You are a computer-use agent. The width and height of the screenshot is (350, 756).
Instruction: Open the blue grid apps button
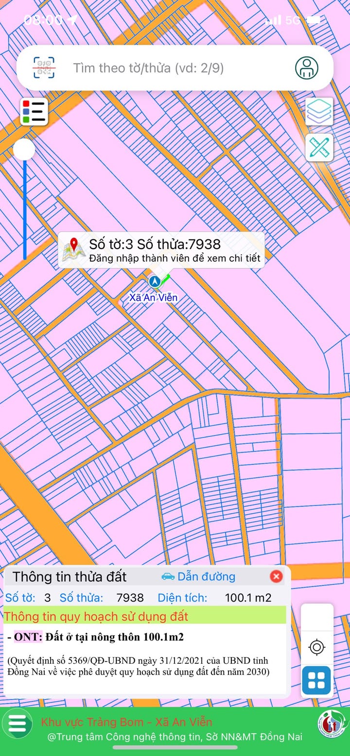click(316, 680)
